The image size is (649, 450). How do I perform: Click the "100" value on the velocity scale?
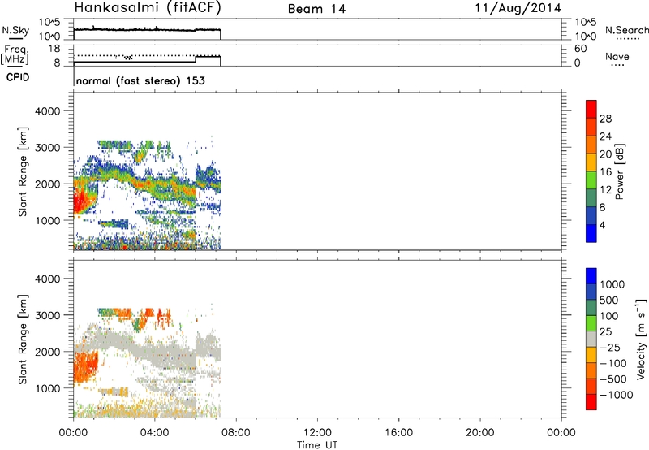611,316
